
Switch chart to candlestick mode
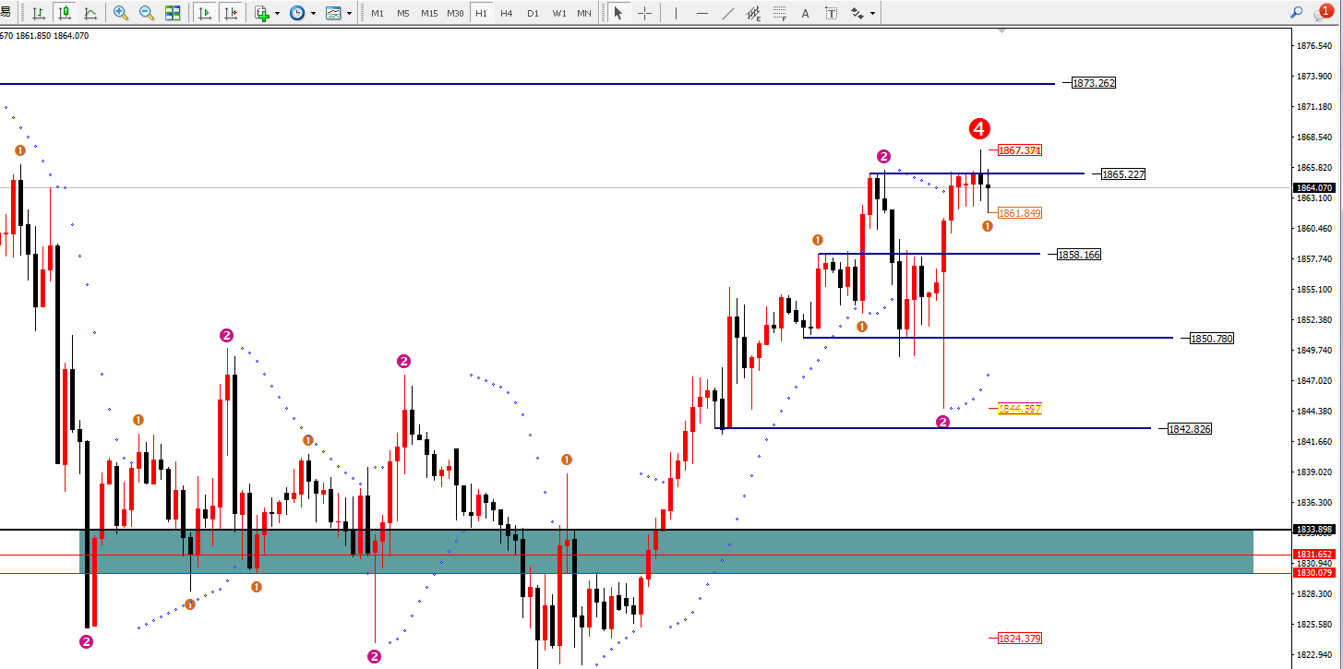coord(64,13)
